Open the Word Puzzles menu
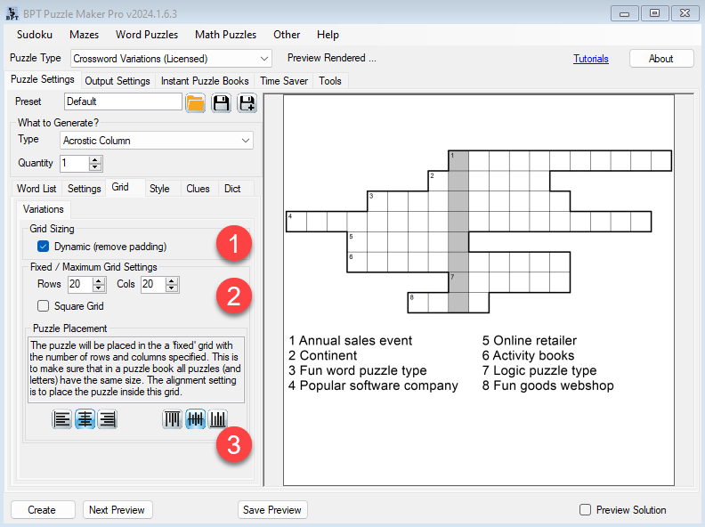The height and width of the screenshot is (527, 705). 146,35
